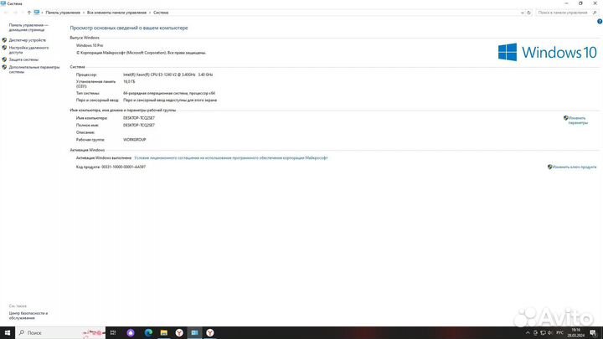Click the Windows 10 Pro edition text

click(90, 45)
